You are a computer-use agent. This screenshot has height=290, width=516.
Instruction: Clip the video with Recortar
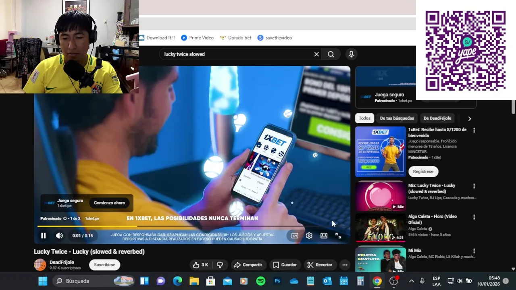click(320, 265)
